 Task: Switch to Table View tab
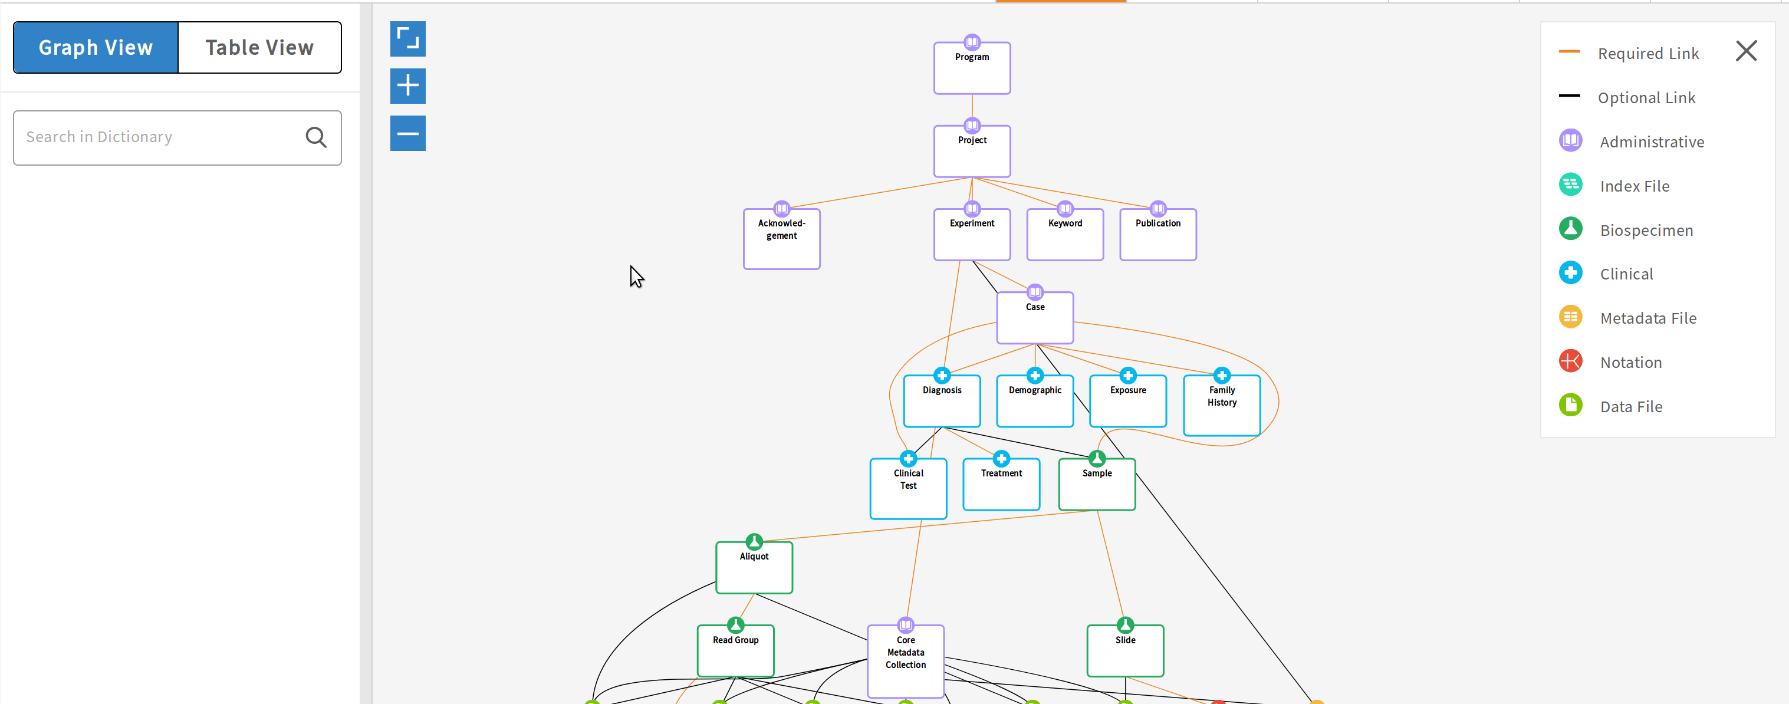tap(260, 47)
